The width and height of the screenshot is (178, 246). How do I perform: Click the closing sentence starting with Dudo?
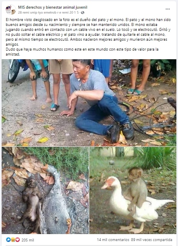[82, 52]
